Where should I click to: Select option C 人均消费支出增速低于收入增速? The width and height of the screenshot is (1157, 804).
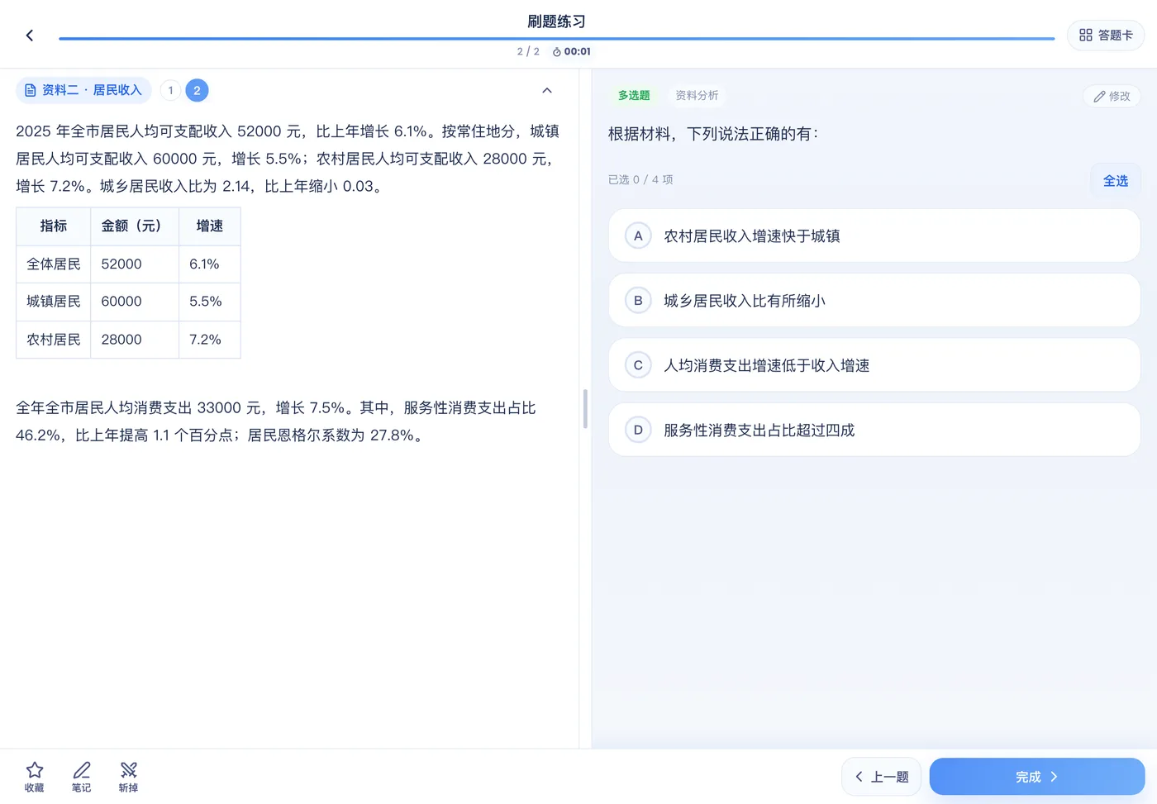tap(874, 365)
